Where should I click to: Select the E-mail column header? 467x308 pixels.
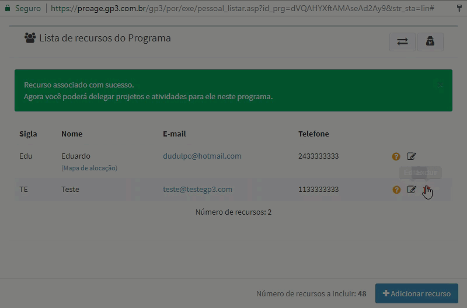(x=174, y=134)
